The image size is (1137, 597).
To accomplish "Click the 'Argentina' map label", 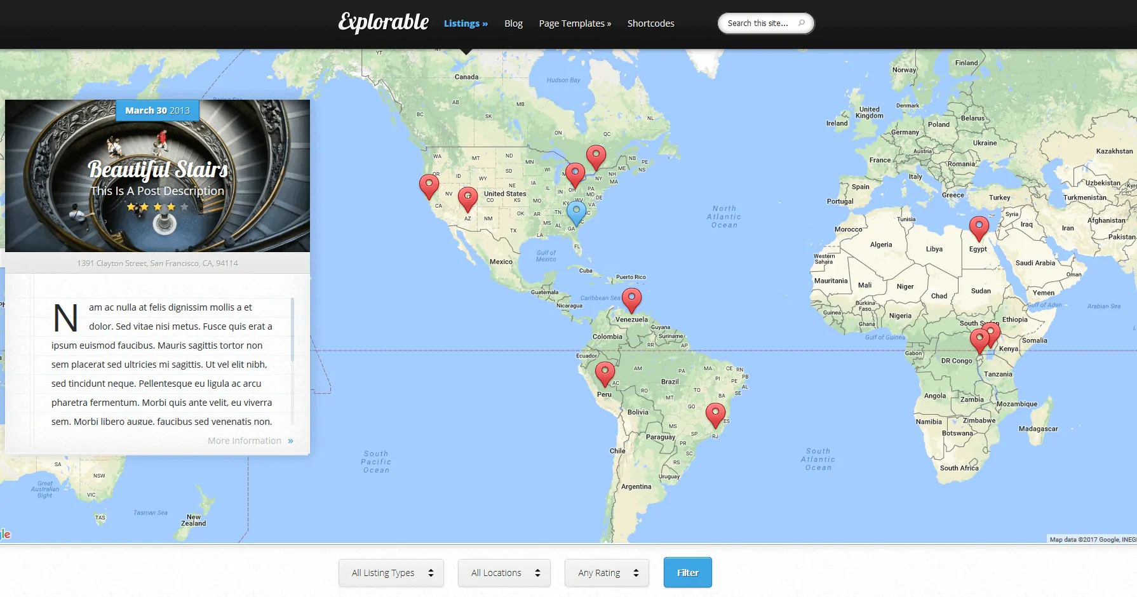I will click(x=636, y=486).
